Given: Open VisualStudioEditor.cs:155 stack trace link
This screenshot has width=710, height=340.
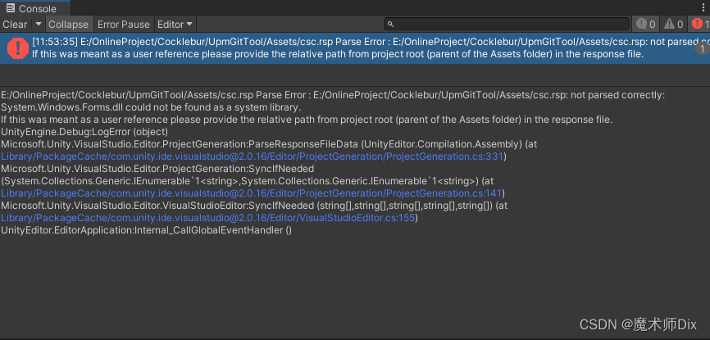Looking at the screenshot, I should [208, 218].
